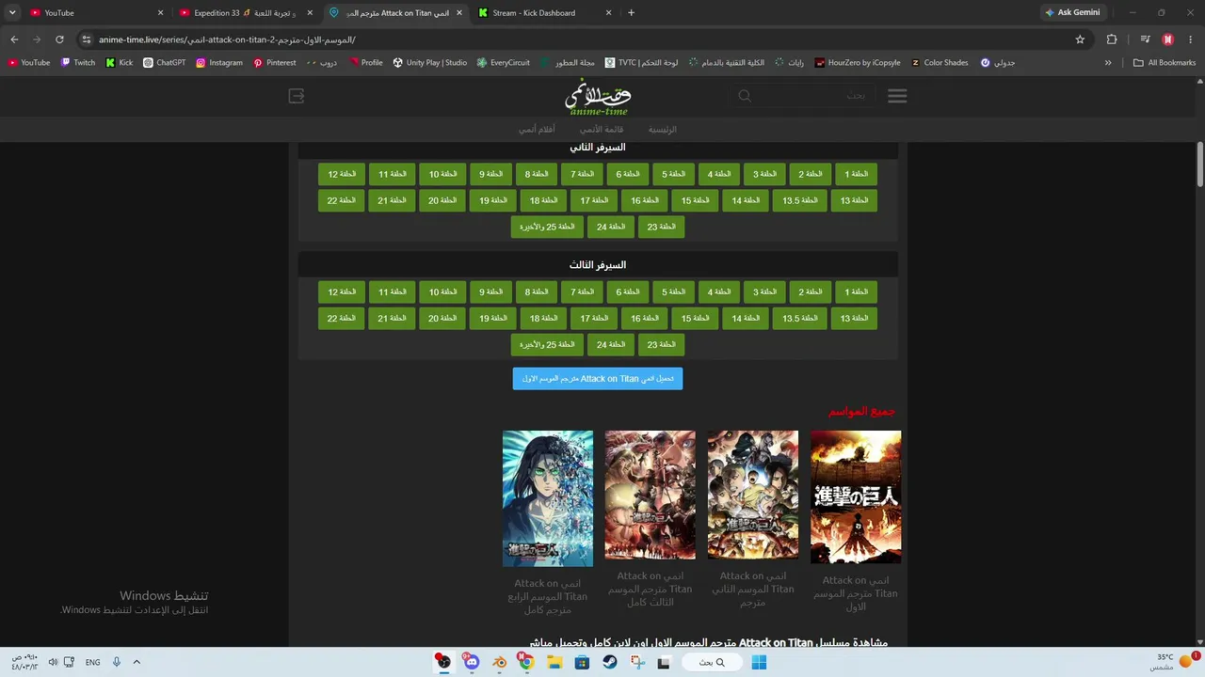Click الحلقة 7 under السيرفر الثالث

(582, 291)
